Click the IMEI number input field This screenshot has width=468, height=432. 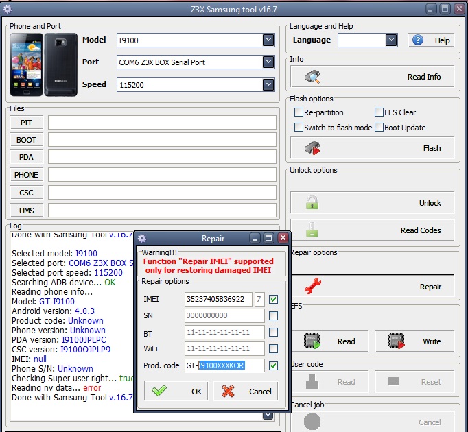[x=218, y=299]
